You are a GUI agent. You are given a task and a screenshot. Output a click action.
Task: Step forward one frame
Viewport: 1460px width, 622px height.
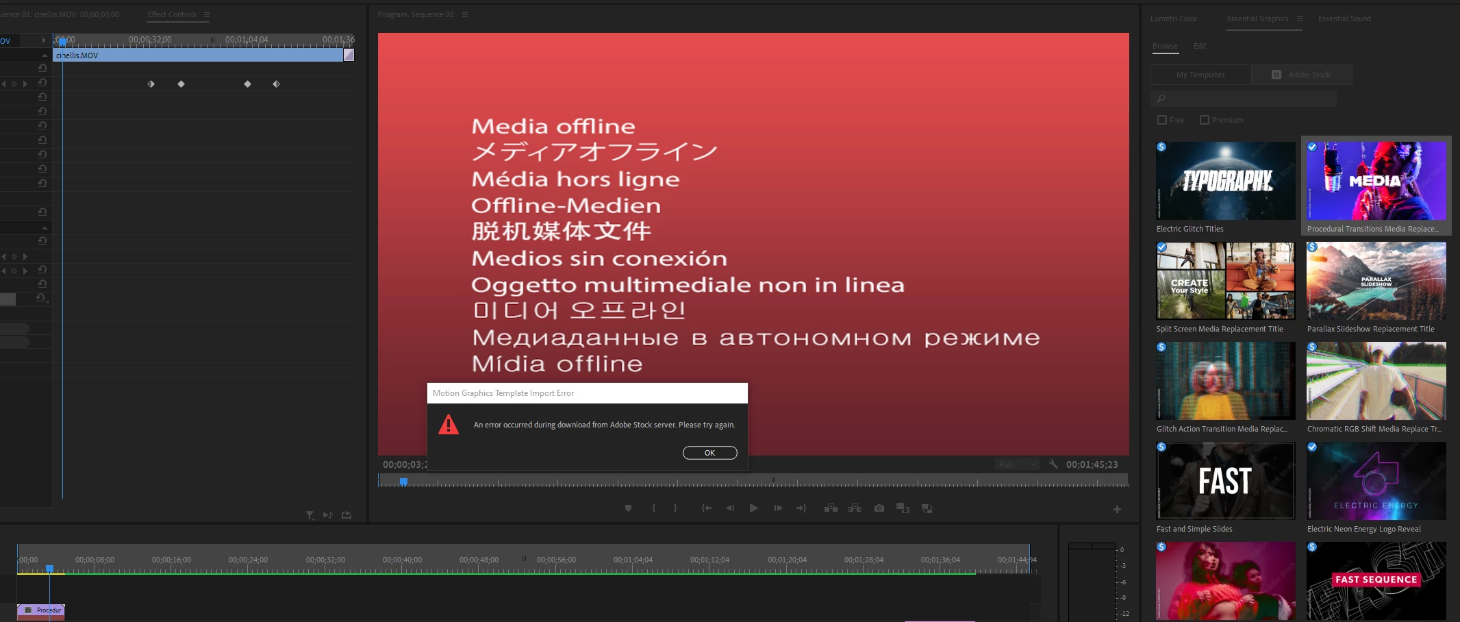(778, 508)
